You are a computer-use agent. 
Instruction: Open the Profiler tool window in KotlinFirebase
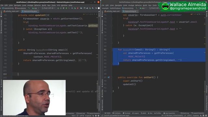(157, 113)
